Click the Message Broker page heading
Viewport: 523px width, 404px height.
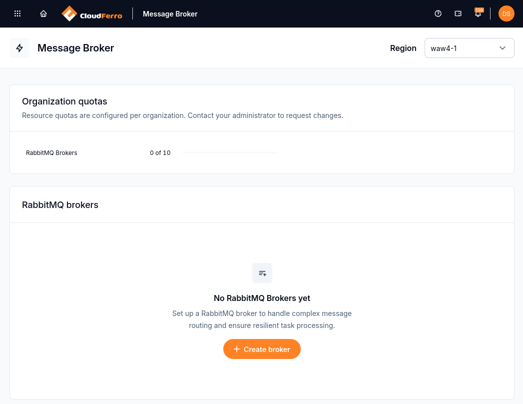point(76,48)
